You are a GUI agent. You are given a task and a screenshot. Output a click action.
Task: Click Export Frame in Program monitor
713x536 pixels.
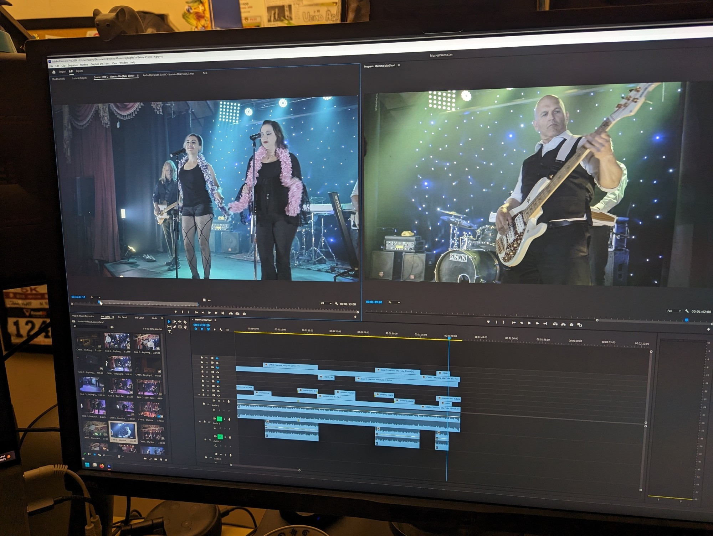pyautogui.click(x=571, y=324)
